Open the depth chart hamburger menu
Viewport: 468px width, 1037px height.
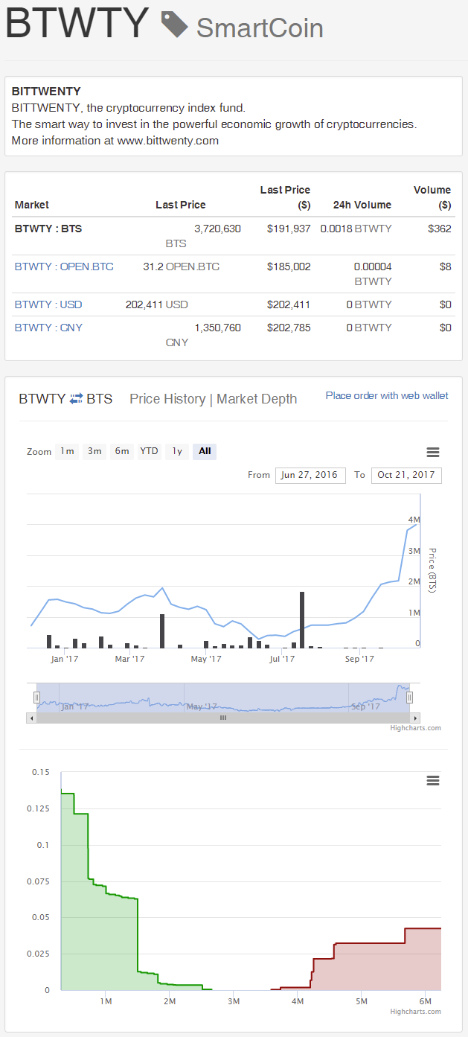432,780
